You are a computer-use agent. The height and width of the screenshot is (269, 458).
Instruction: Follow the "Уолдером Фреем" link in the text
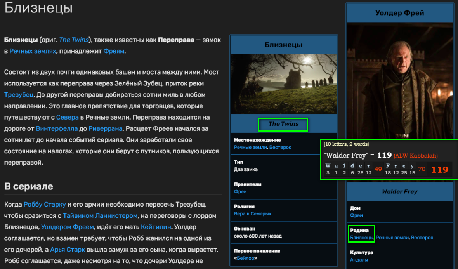[x=68, y=227]
